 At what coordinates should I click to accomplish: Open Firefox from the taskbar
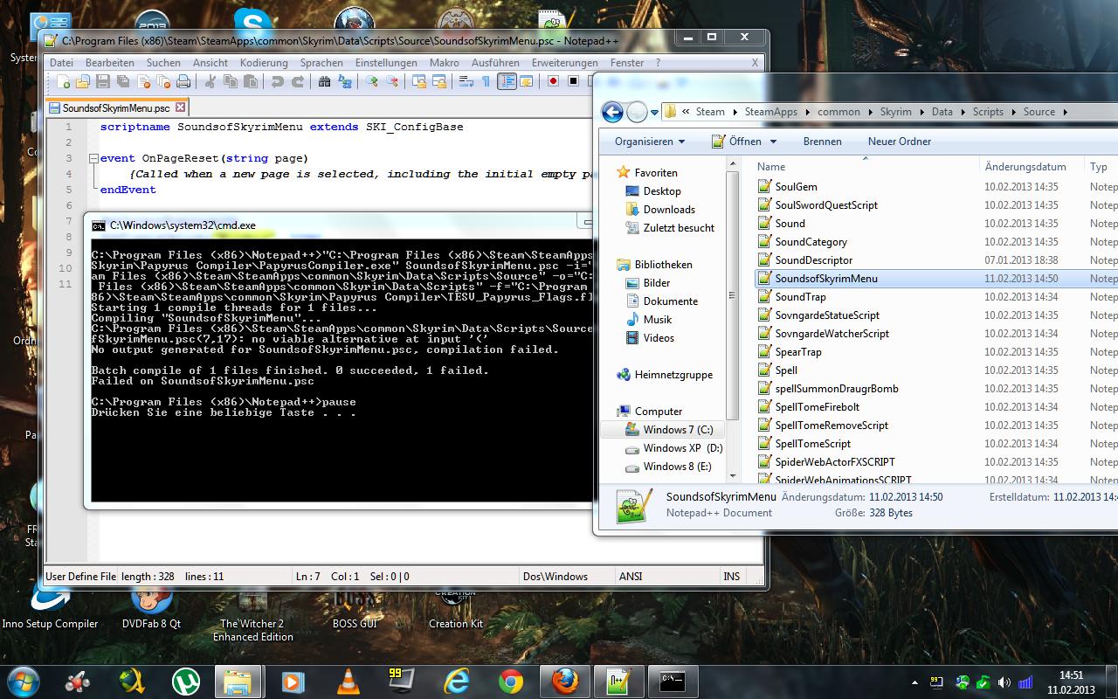pos(564,681)
